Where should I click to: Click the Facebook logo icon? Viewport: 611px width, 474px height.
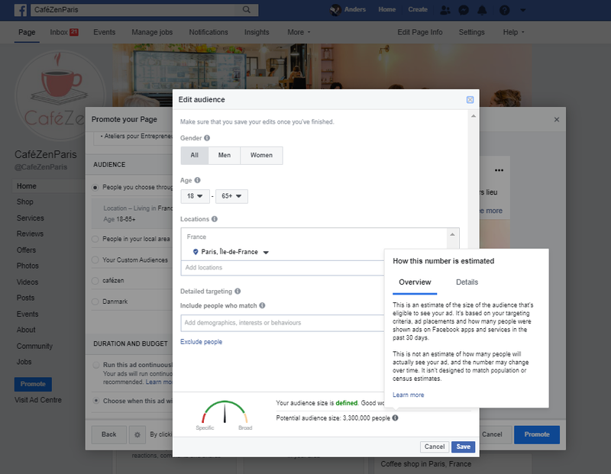[21, 10]
